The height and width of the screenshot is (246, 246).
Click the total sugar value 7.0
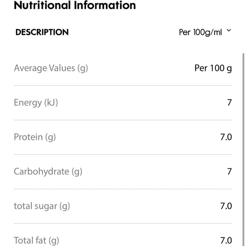point(226,206)
